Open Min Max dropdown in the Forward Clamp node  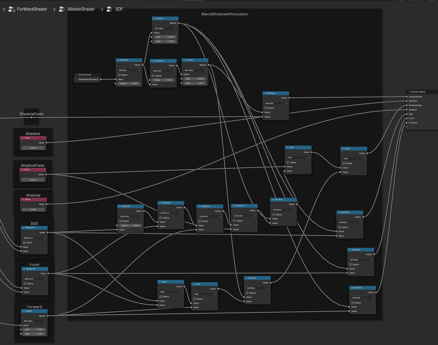tap(35, 321)
